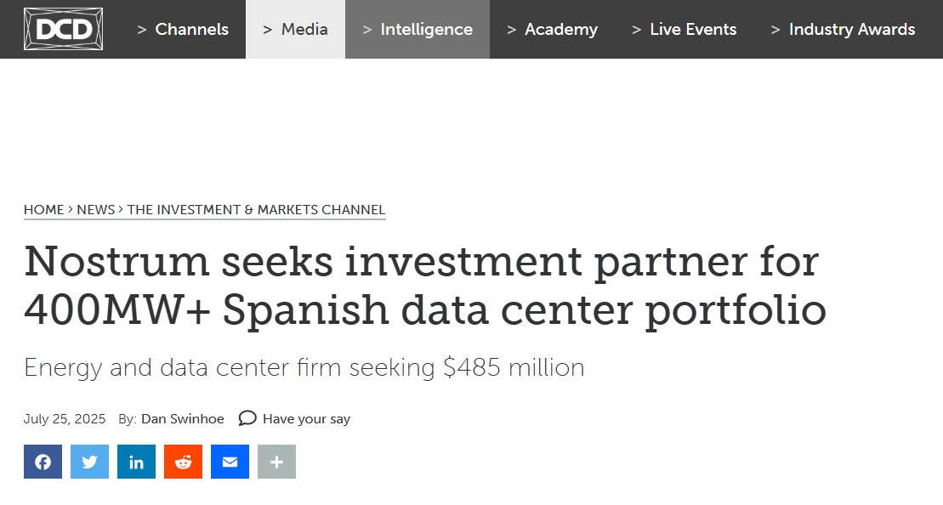Image resolution: width=943 pixels, height=505 pixels.
Task: Go to HOME breadcrumb link
Action: pyautogui.click(x=44, y=210)
